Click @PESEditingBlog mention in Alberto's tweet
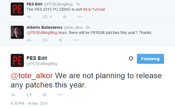 pos(42,33)
